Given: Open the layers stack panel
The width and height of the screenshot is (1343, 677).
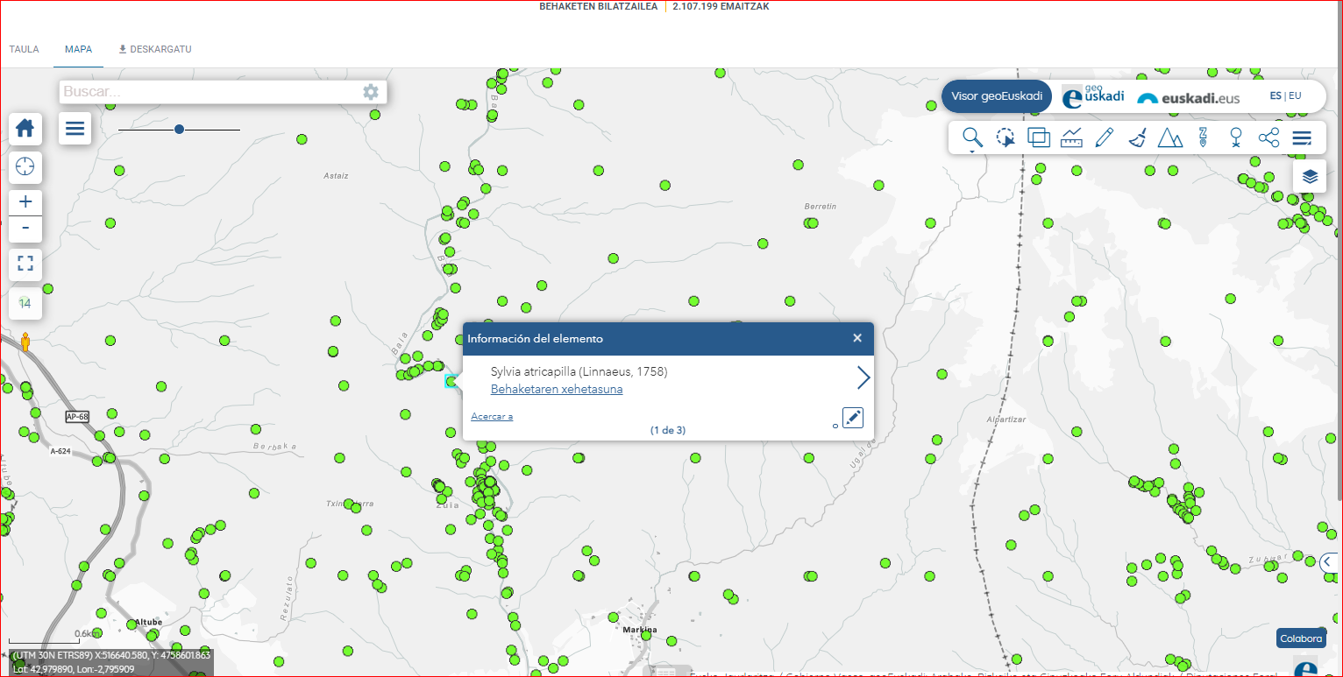Looking at the screenshot, I should pyautogui.click(x=1310, y=176).
